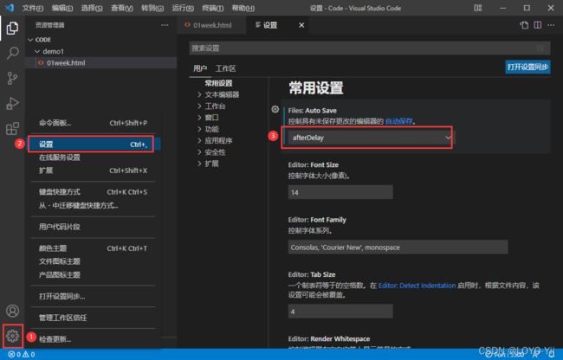Select 扩展 Ctrl+Shift+X menu entry
Image resolution: width=563 pixels, height=360 pixels.
[93, 170]
